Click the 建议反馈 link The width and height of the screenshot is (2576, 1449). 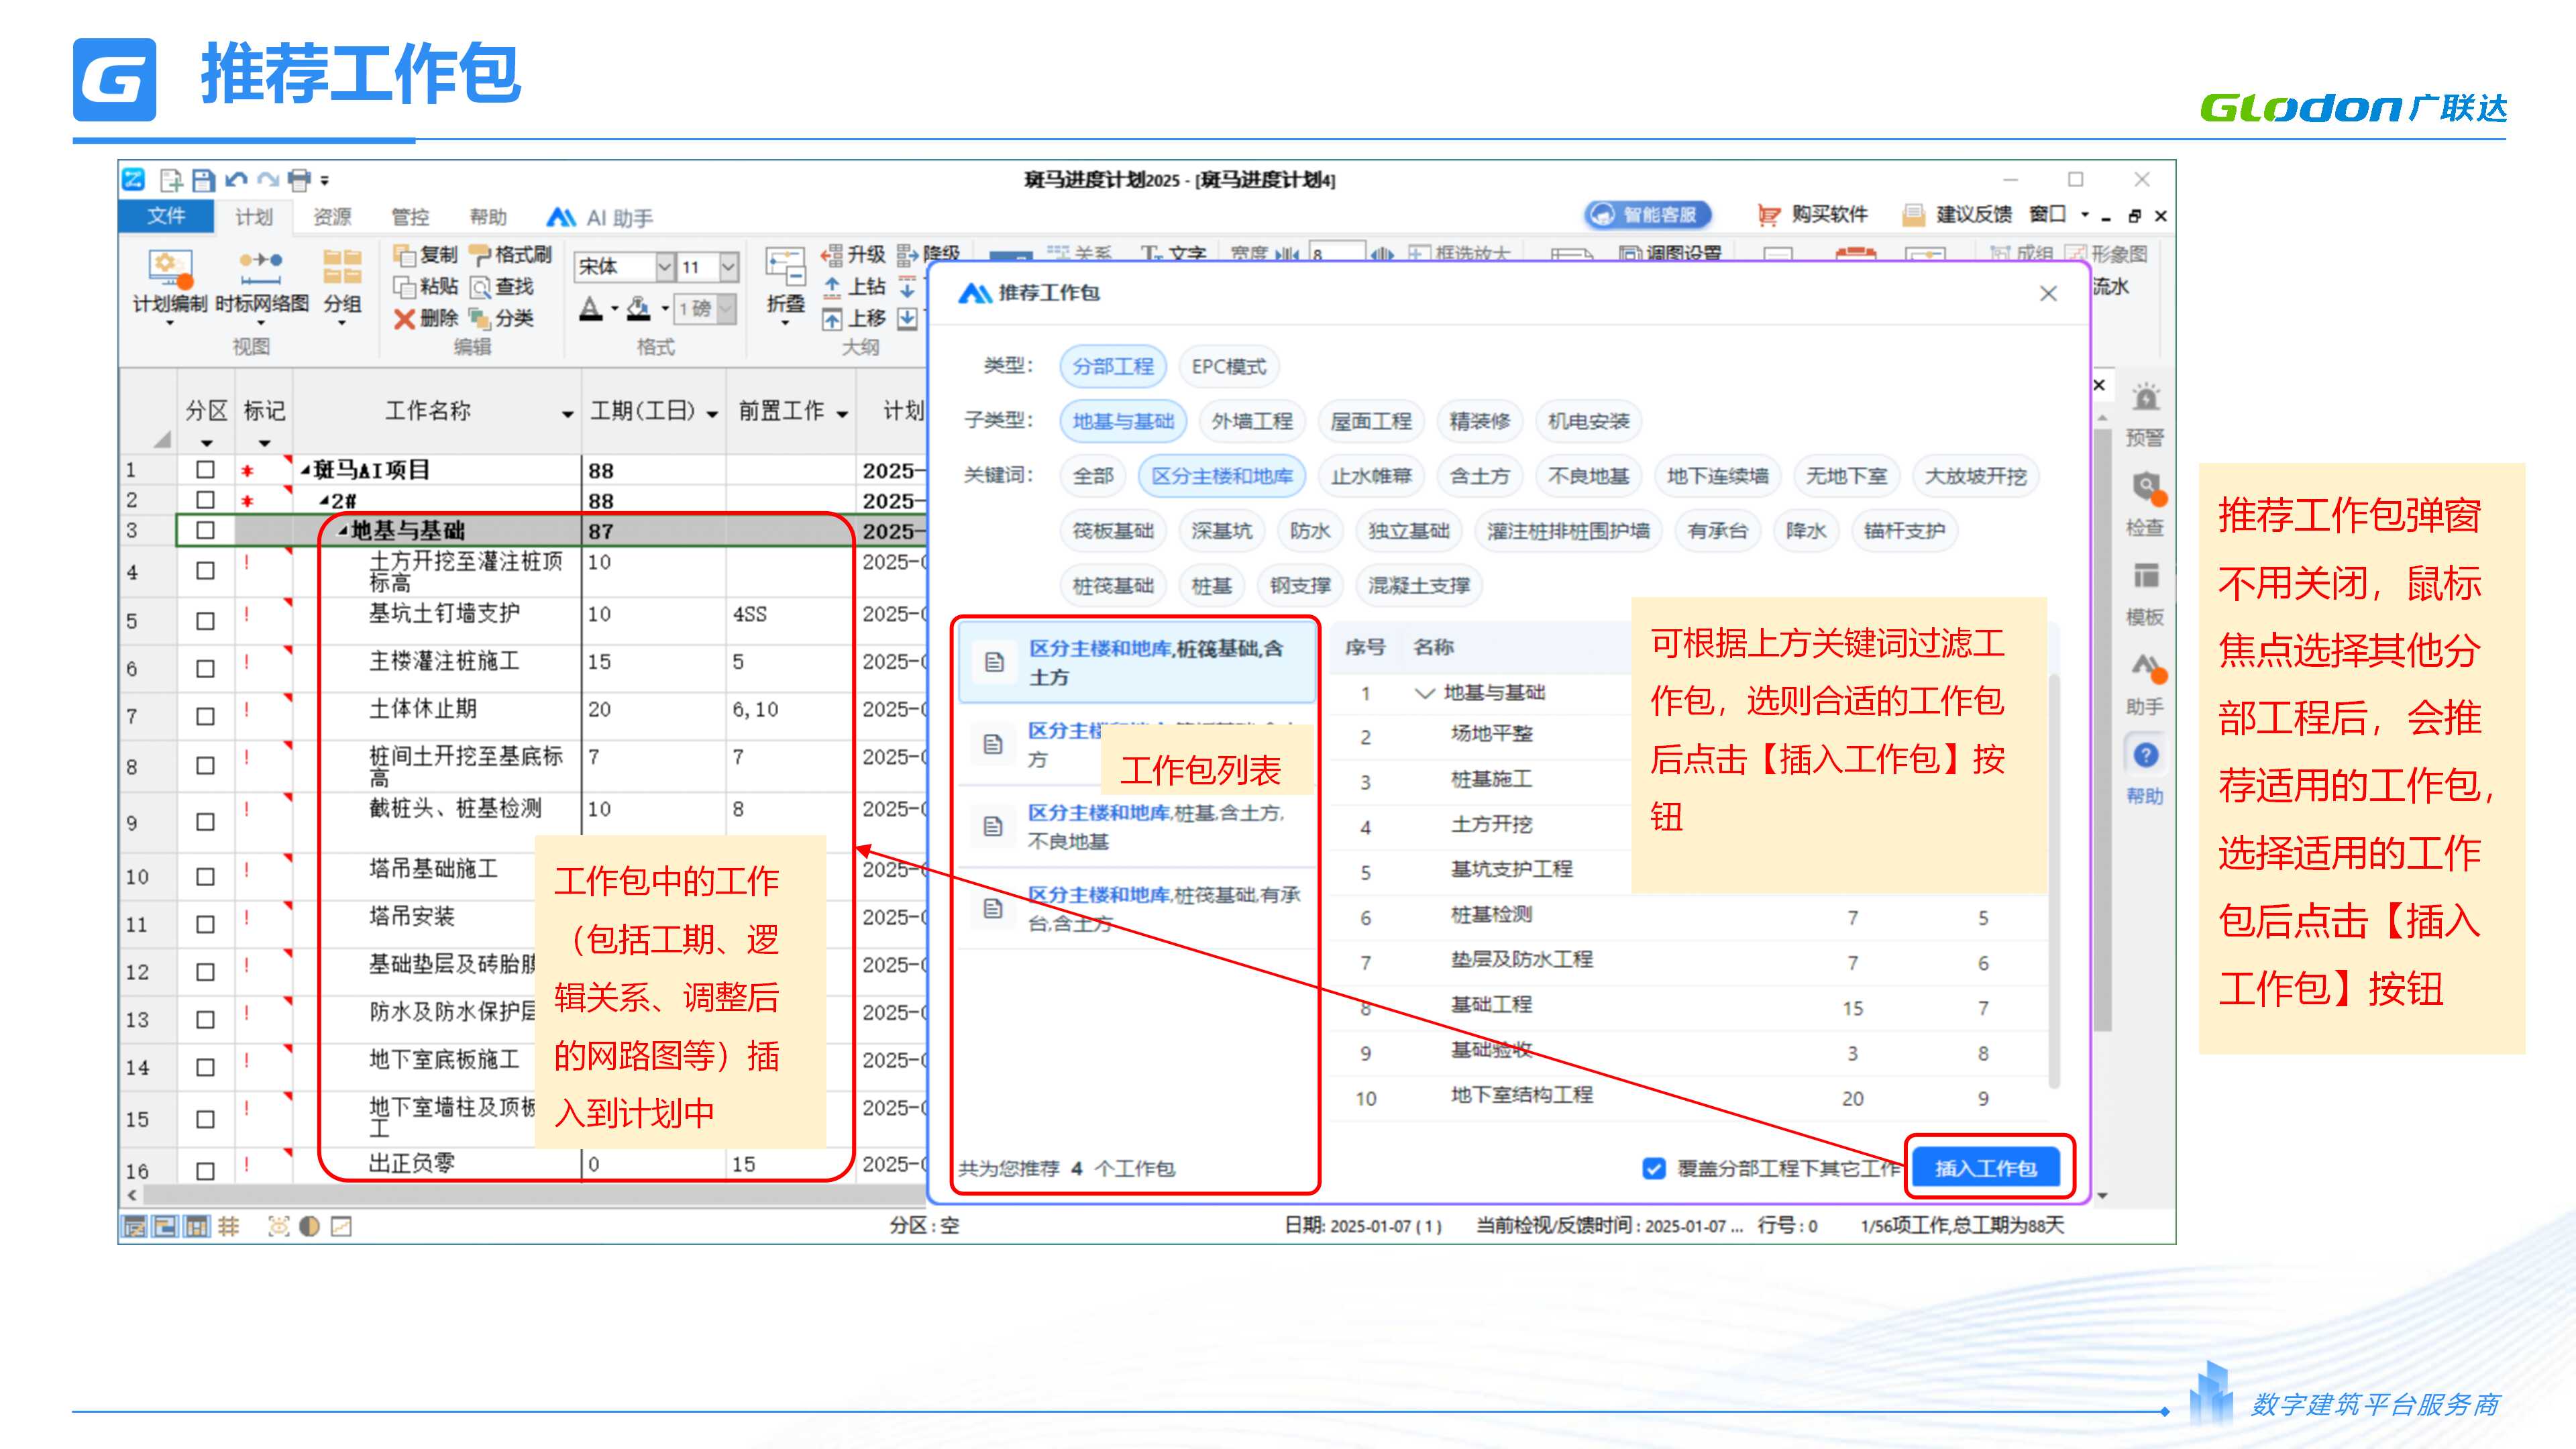point(1958,214)
